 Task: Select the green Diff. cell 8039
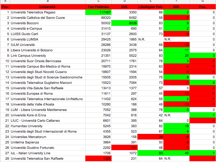click(124, 23)
